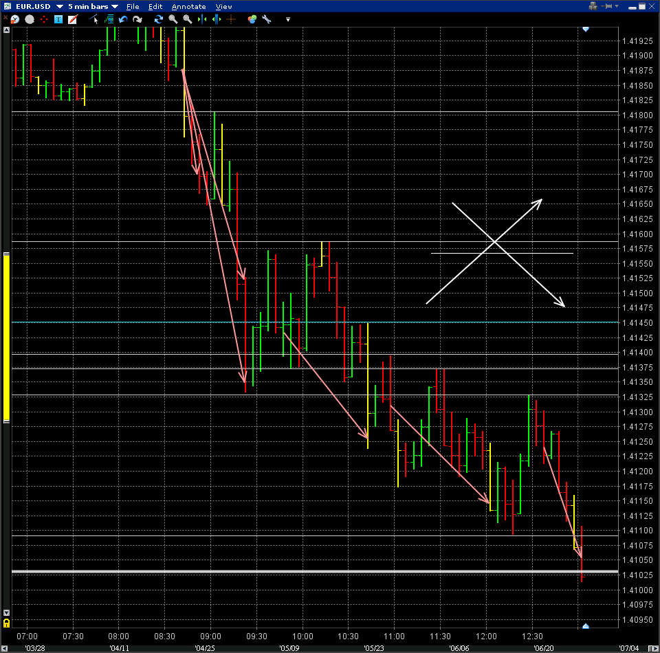
Task: Click the vertical scrollbar down arrow
Action: pos(6,613)
